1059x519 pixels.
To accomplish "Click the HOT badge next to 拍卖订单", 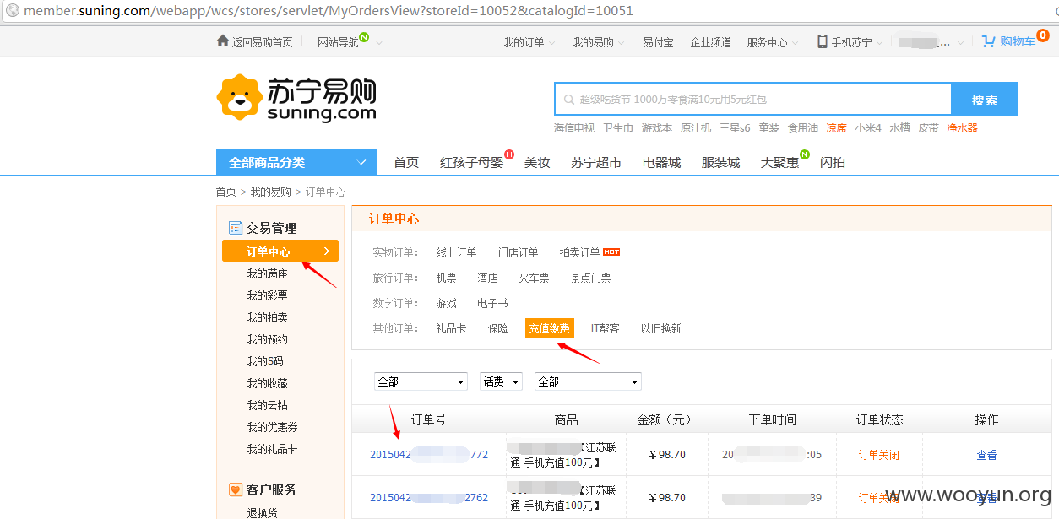I will 611,252.
